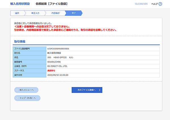Click timestamp 2025/09/10 10:00:00
Image resolution: width=170 pixels, height=120 pixels.
click(58, 75)
